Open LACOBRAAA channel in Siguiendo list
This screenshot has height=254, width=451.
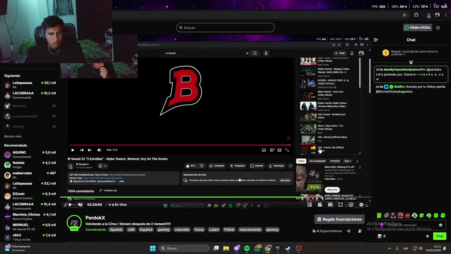click(x=30, y=95)
